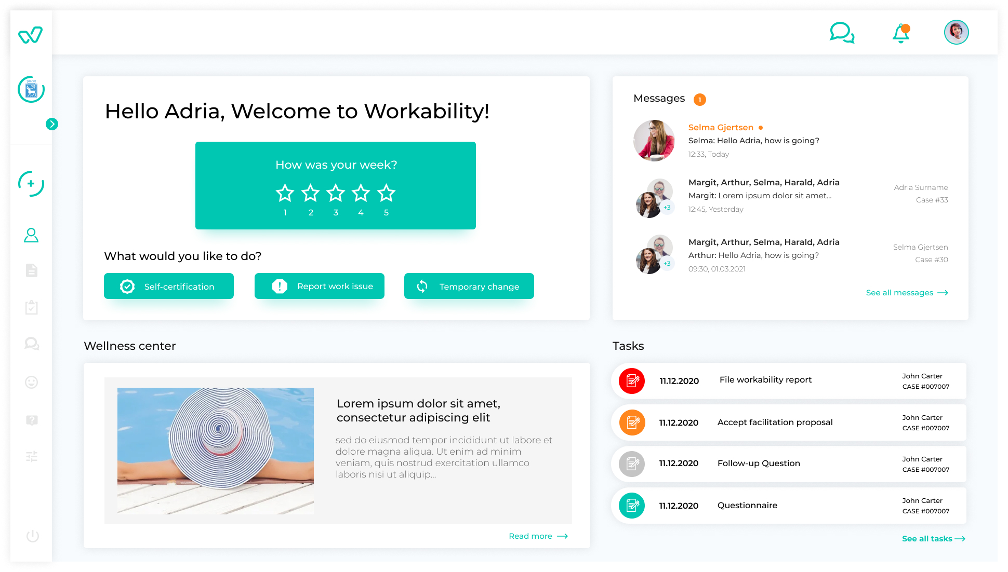Click the wellness article hat photo

coord(216,451)
